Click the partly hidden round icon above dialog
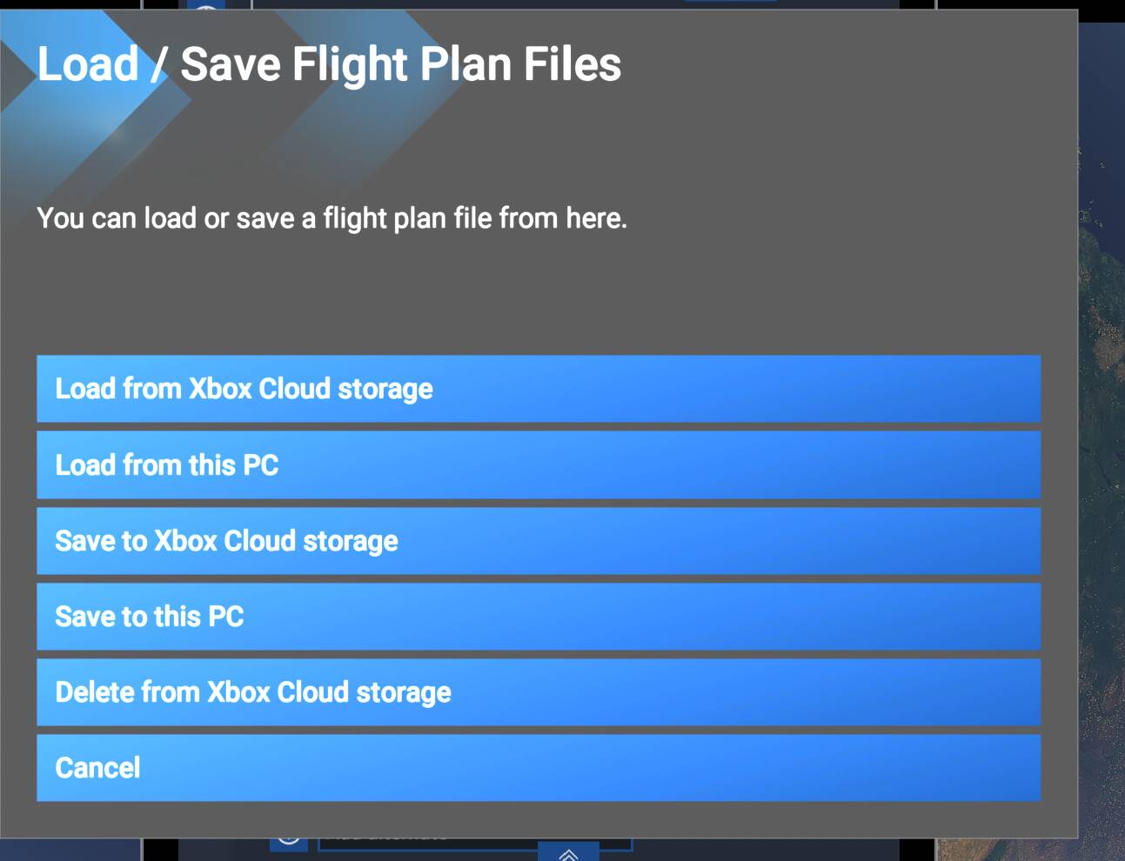 pyautogui.click(x=206, y=5)
